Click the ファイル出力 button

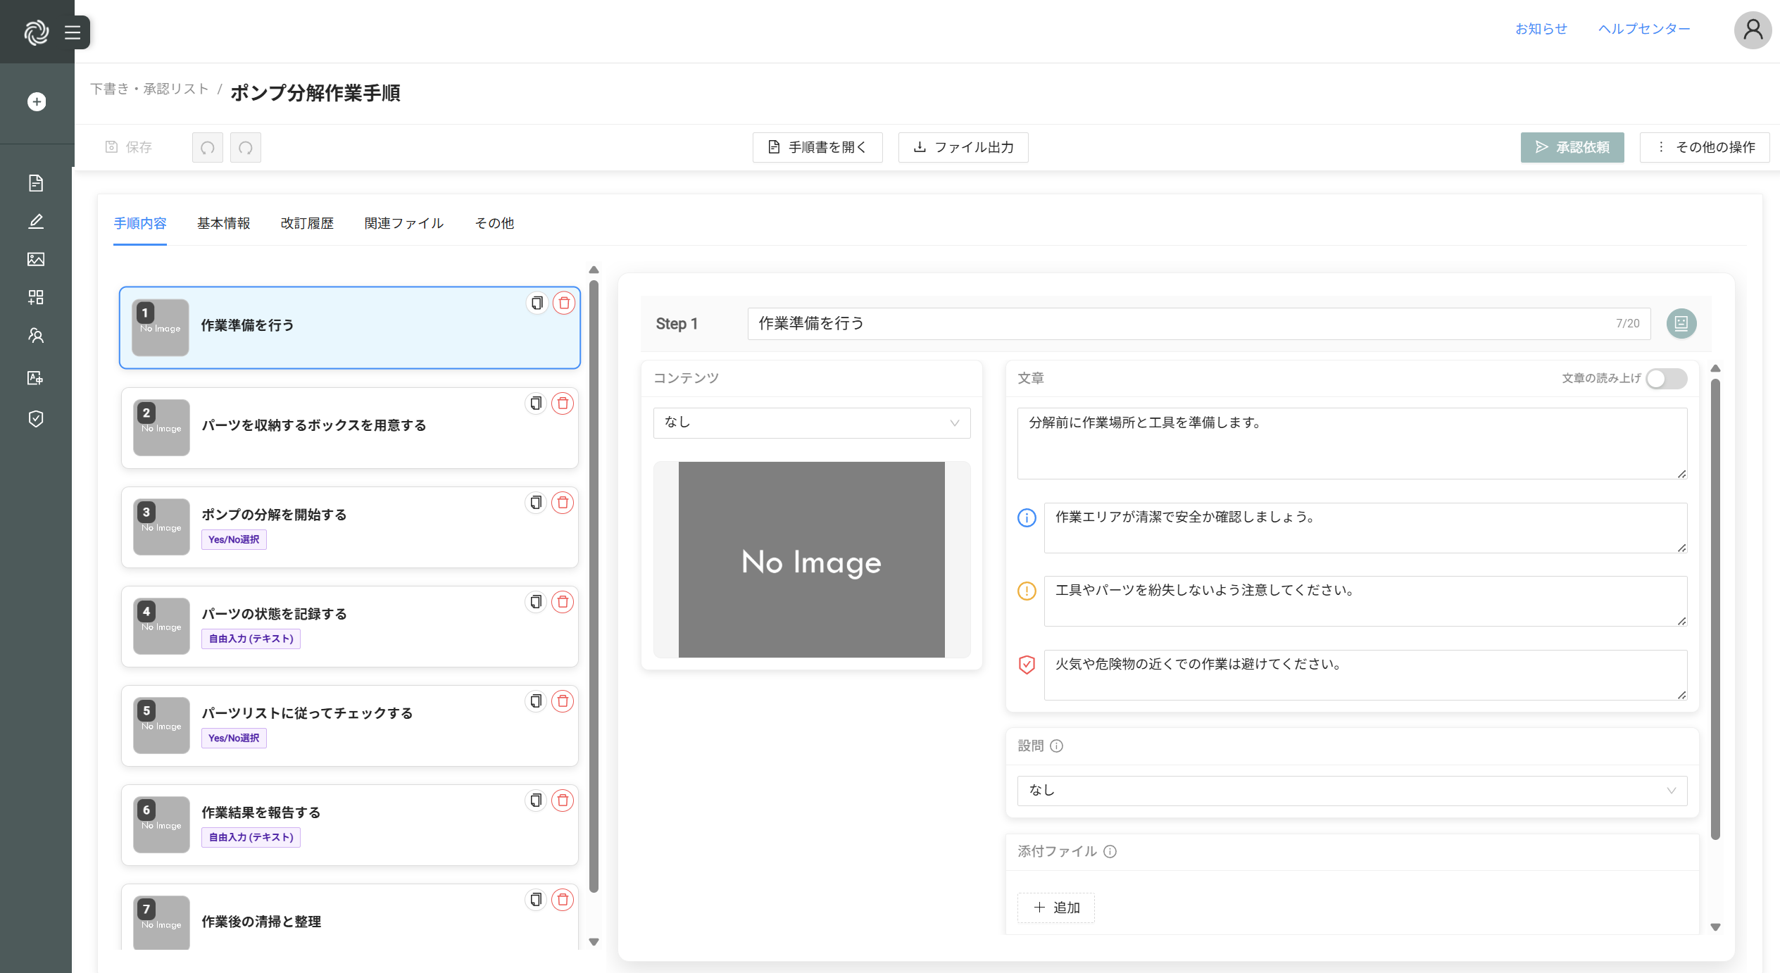[963, 148]
